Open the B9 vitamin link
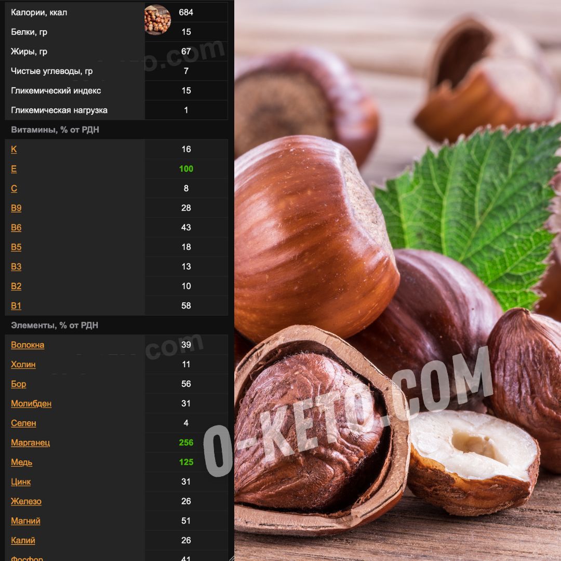The height and width of the screenshot is (561, 561). (x=16, y=208)
